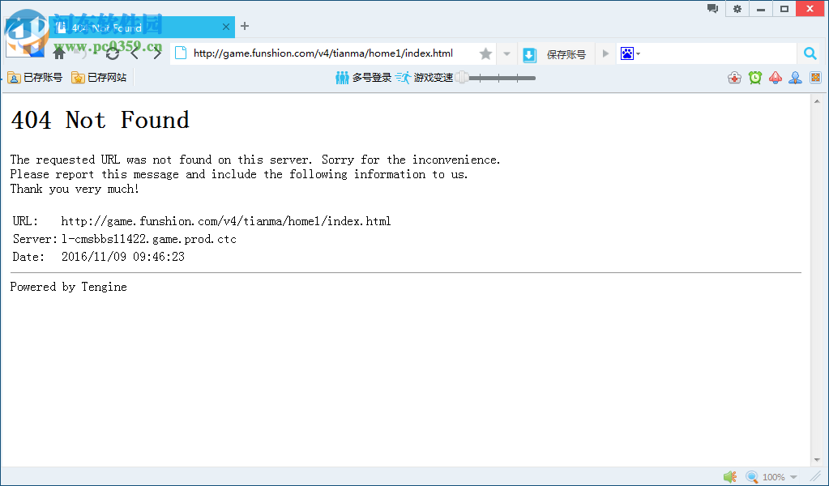Screen dimensions: 829x486
Task: Bookmark this page with the star icon
Action: tap(485, 53)
